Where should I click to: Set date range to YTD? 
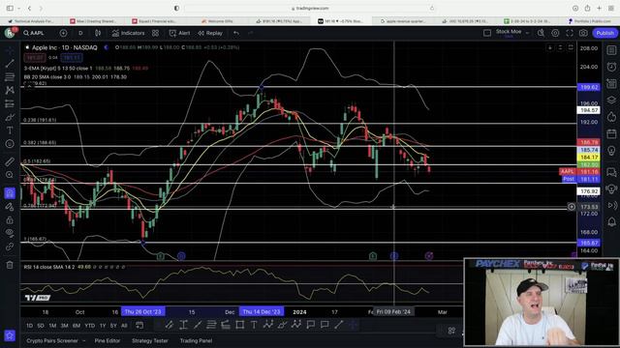tap(90, 326)
